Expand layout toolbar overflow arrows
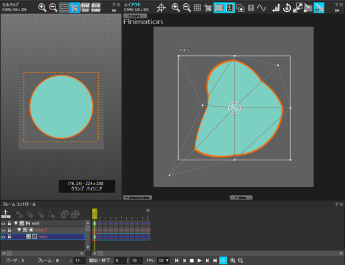 pos(337,11)
